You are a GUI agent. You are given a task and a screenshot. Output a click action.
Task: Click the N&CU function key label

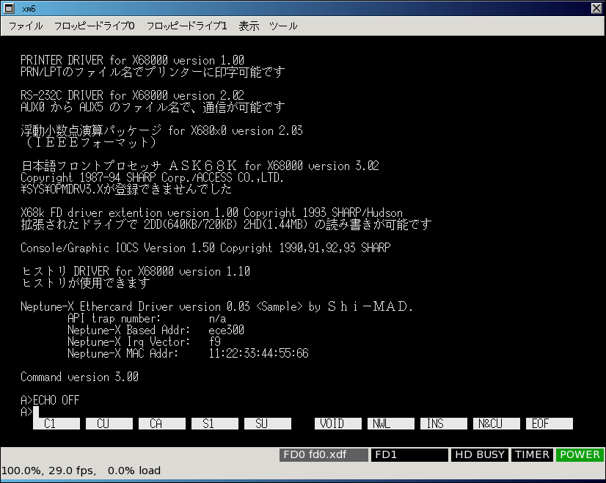coord(497,424)
